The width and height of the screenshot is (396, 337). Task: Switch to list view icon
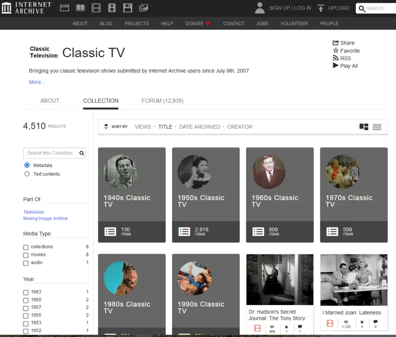[377, 127]
